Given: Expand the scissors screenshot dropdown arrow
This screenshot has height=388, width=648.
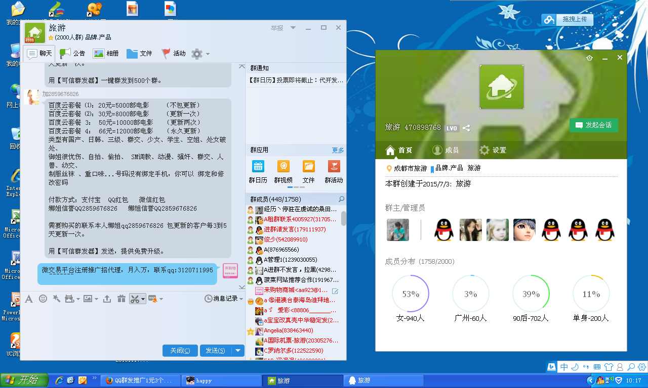Looking at the screenshot, I should pyautogui.click(x=143, y=299).
